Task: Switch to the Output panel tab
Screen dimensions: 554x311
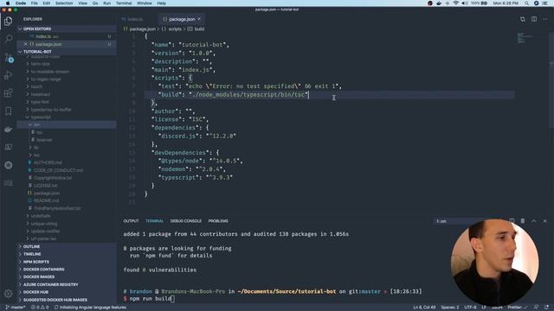Action: pos(131,221)
